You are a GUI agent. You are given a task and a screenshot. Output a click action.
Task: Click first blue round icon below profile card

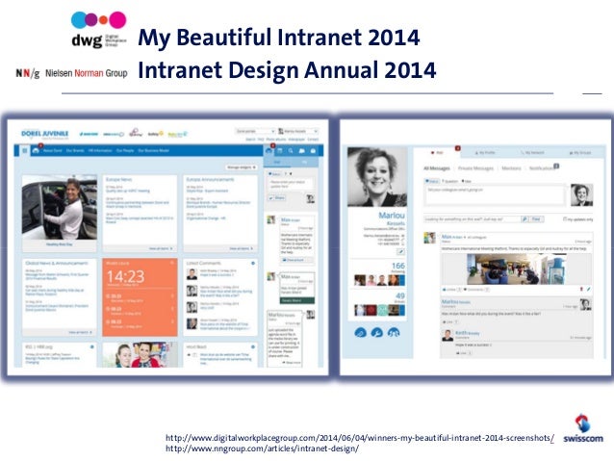pyautogui.click(x=360, y=333)
